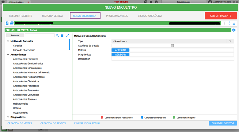Click Agregar in the Motivos row
Viewport: 239px width, 132px height.
point(120,50)
